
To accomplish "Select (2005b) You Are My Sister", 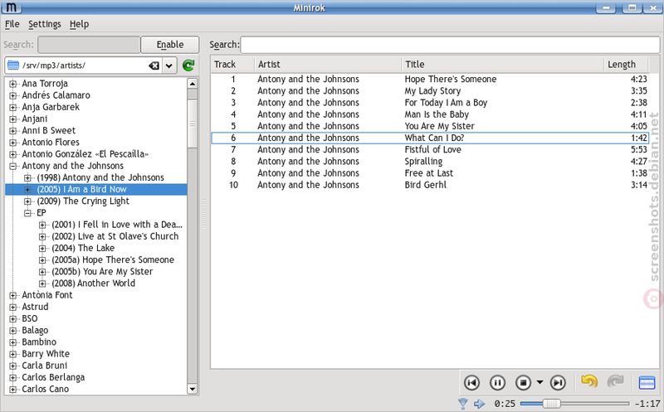I will click(102, 272).
